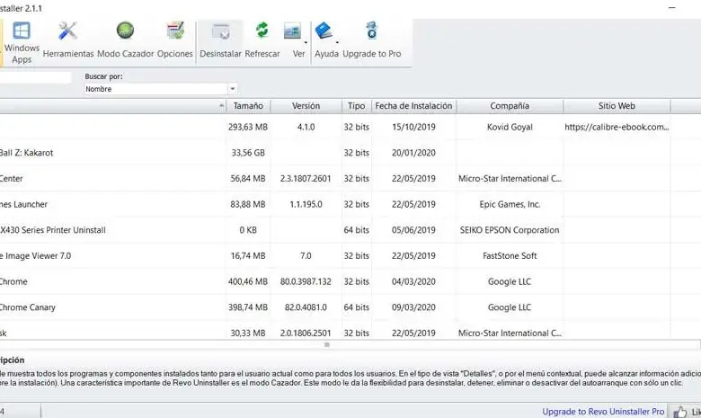The image size is (701, 418).
Task: Sort by the Versión column header
Action: point(306,106)
